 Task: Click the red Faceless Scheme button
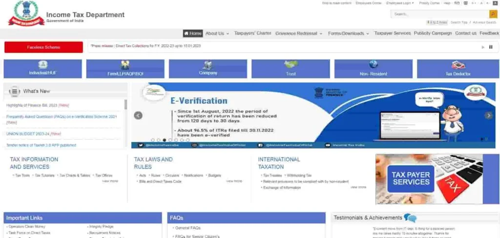[x=43, y=47]
